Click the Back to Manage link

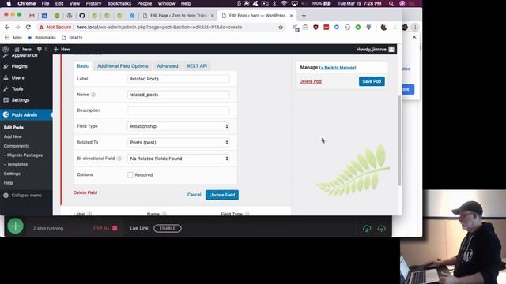[x=338, y=68]
